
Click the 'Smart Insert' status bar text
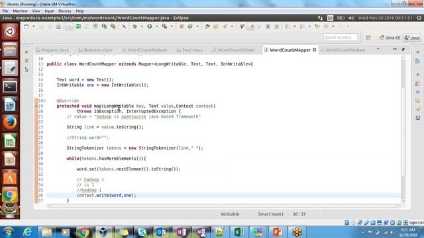click(x=270, y=214)
